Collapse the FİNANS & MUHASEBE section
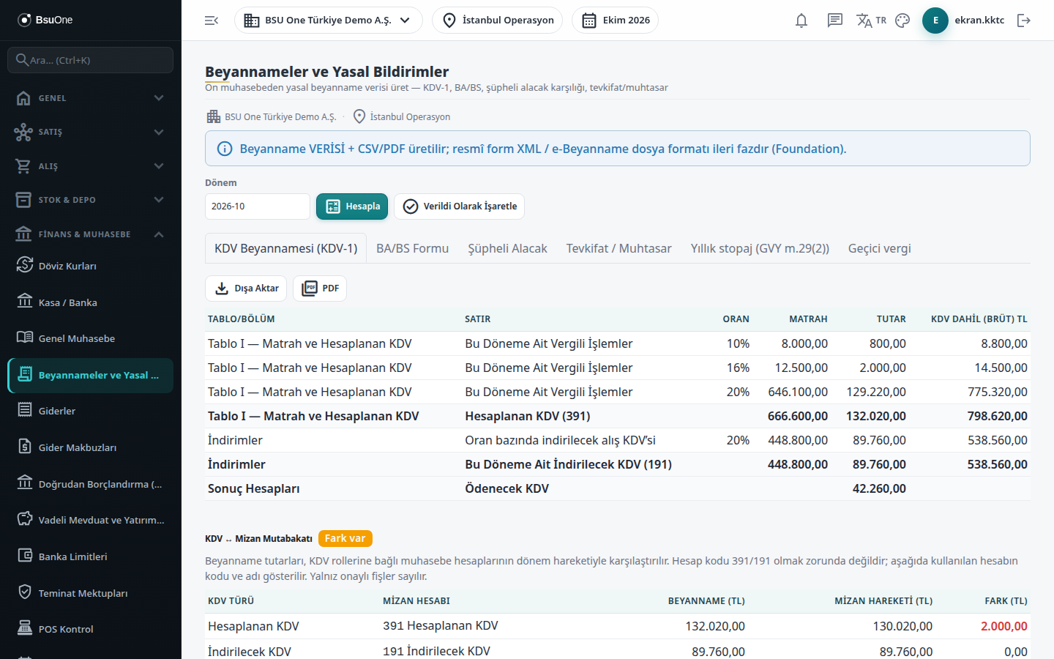Screen dimensions: 1054x659 [91, 234]
